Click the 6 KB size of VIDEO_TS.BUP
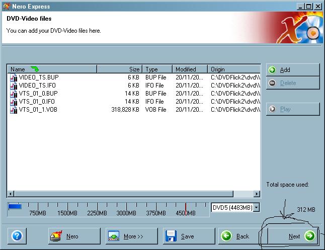 [133, 77]
